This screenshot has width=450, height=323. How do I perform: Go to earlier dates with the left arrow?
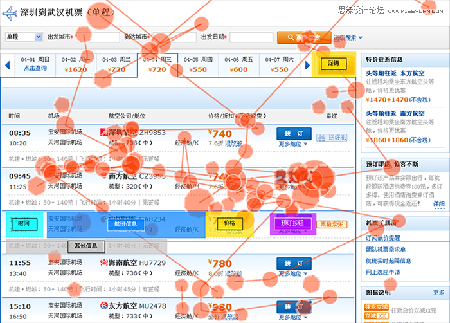pyautogui.click(x=8, y=65)
